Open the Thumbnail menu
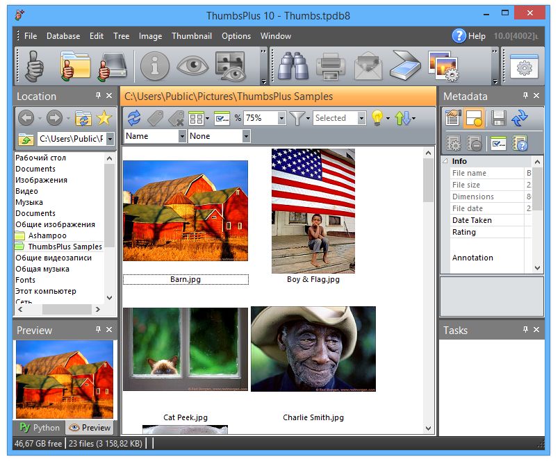Viewport: 560px width, 466px height. click(x=191, y=36)
